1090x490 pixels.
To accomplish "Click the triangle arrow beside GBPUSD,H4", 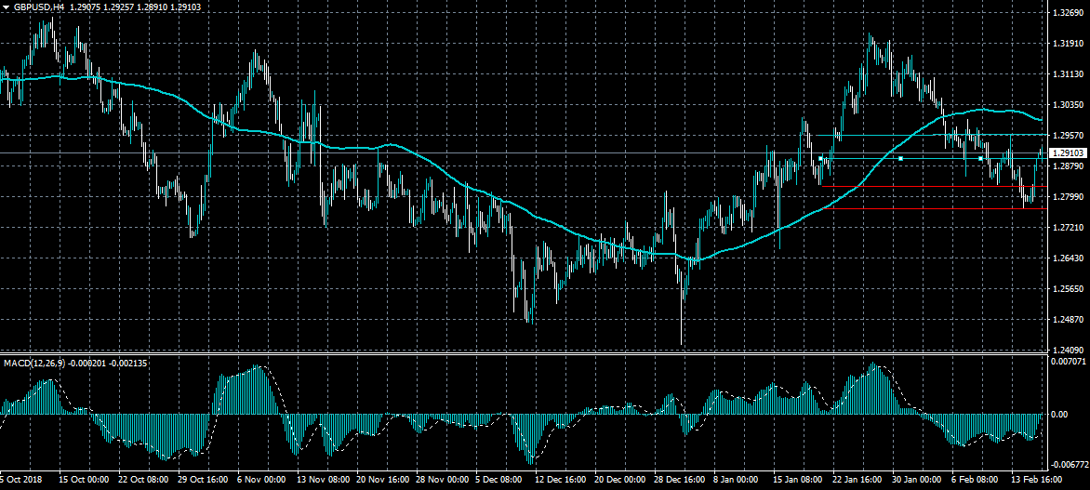I will pos(7,7).
